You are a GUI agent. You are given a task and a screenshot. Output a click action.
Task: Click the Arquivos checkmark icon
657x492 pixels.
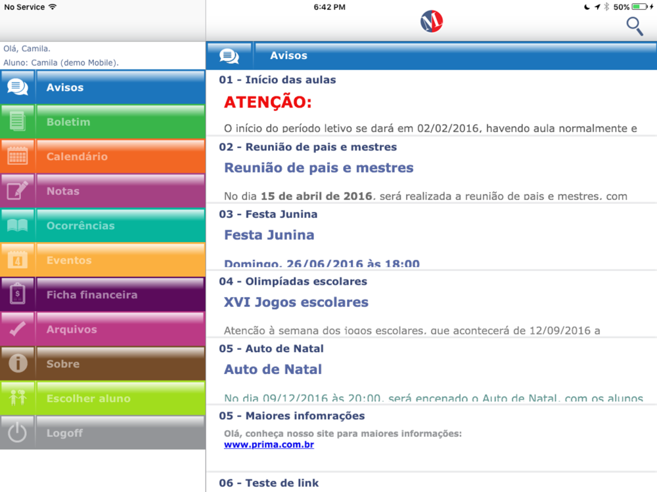(18, 329)
